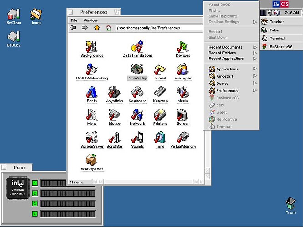The height and width of the screenshot is (227, 303).
Task: Launch calc from the Be menu
Action: pos(231,105)
